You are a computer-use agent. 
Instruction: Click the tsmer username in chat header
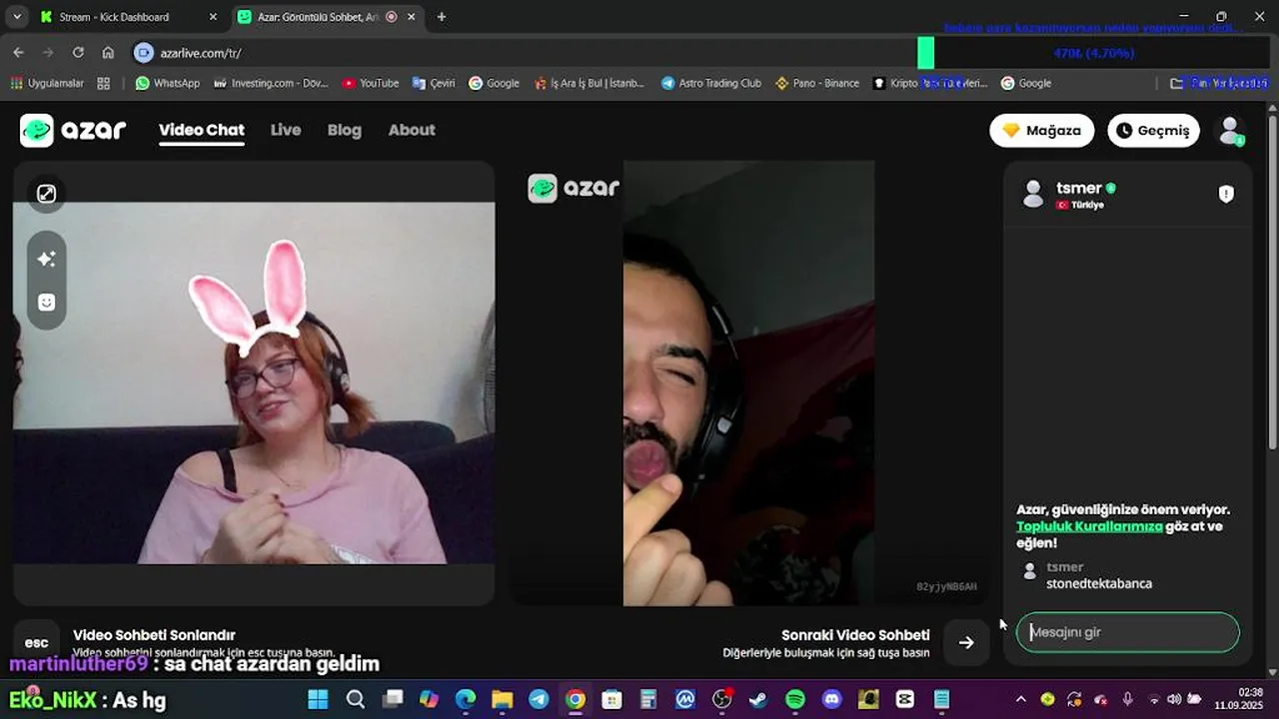(1079, 188)
